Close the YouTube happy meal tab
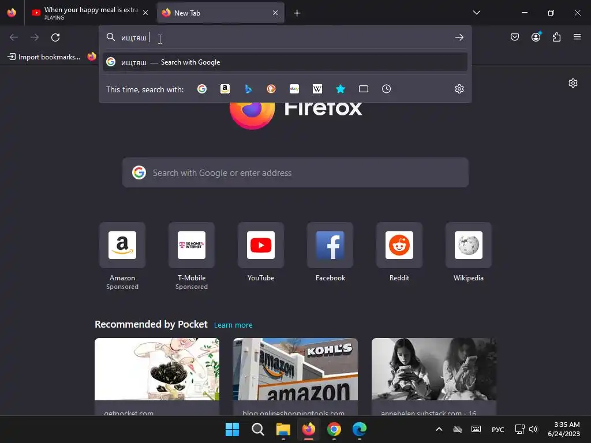The image size is (591, 443). tap(145, 13)
